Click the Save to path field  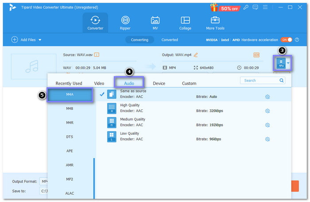[x=44, y=191]
